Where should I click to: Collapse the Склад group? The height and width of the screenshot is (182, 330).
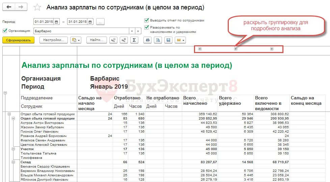pyautogui.click(x=13, y=162)
